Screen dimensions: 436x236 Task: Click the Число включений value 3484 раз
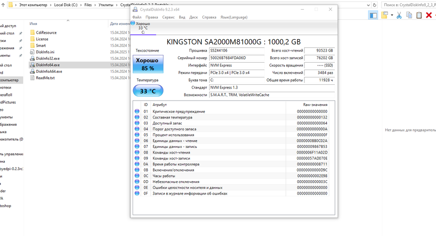tap(320, 73)
